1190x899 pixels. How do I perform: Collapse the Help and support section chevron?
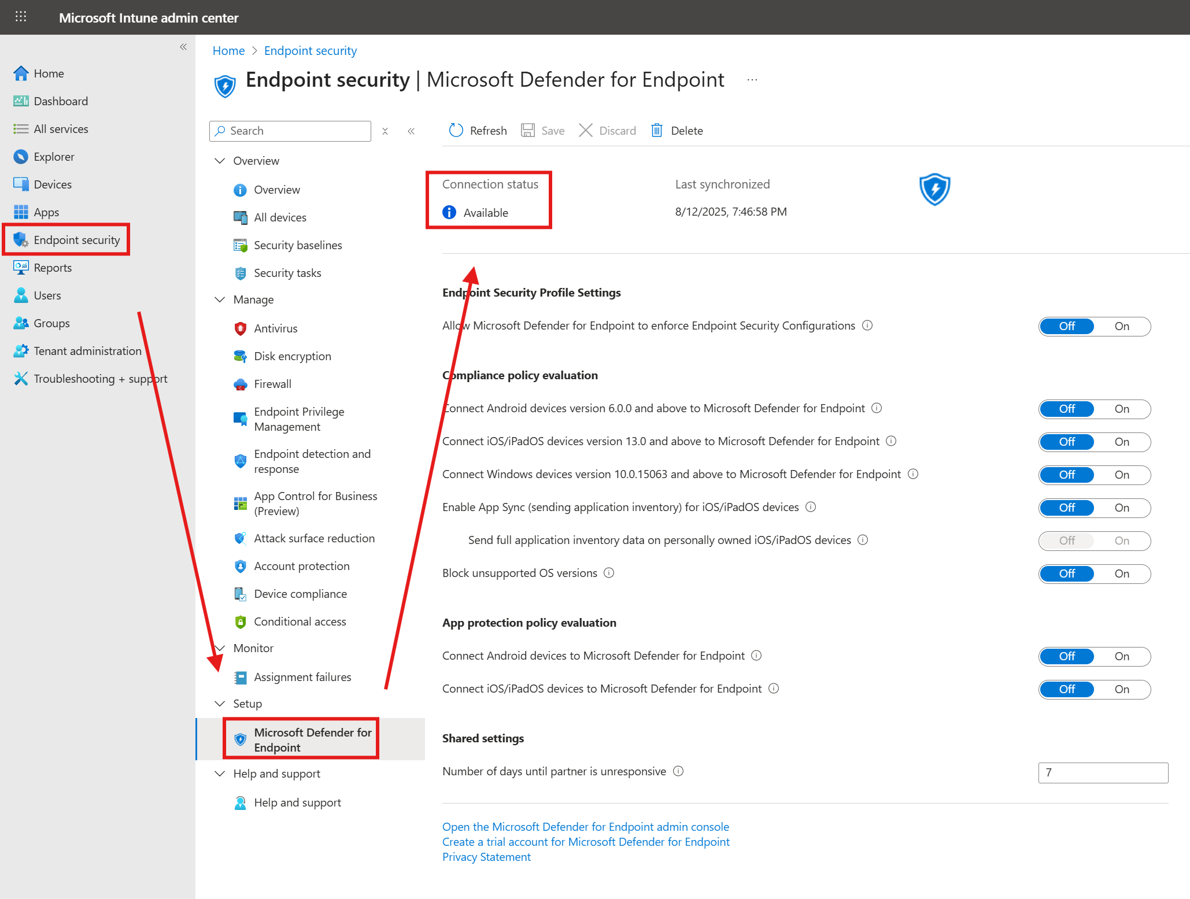(x=220, y=774)
